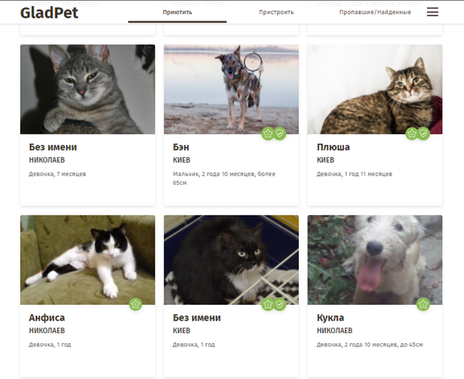Open the Пропавшие/Найденные tab
This screenshot has width=464, height=379.
pyautogui.click(x=375, y=13)
